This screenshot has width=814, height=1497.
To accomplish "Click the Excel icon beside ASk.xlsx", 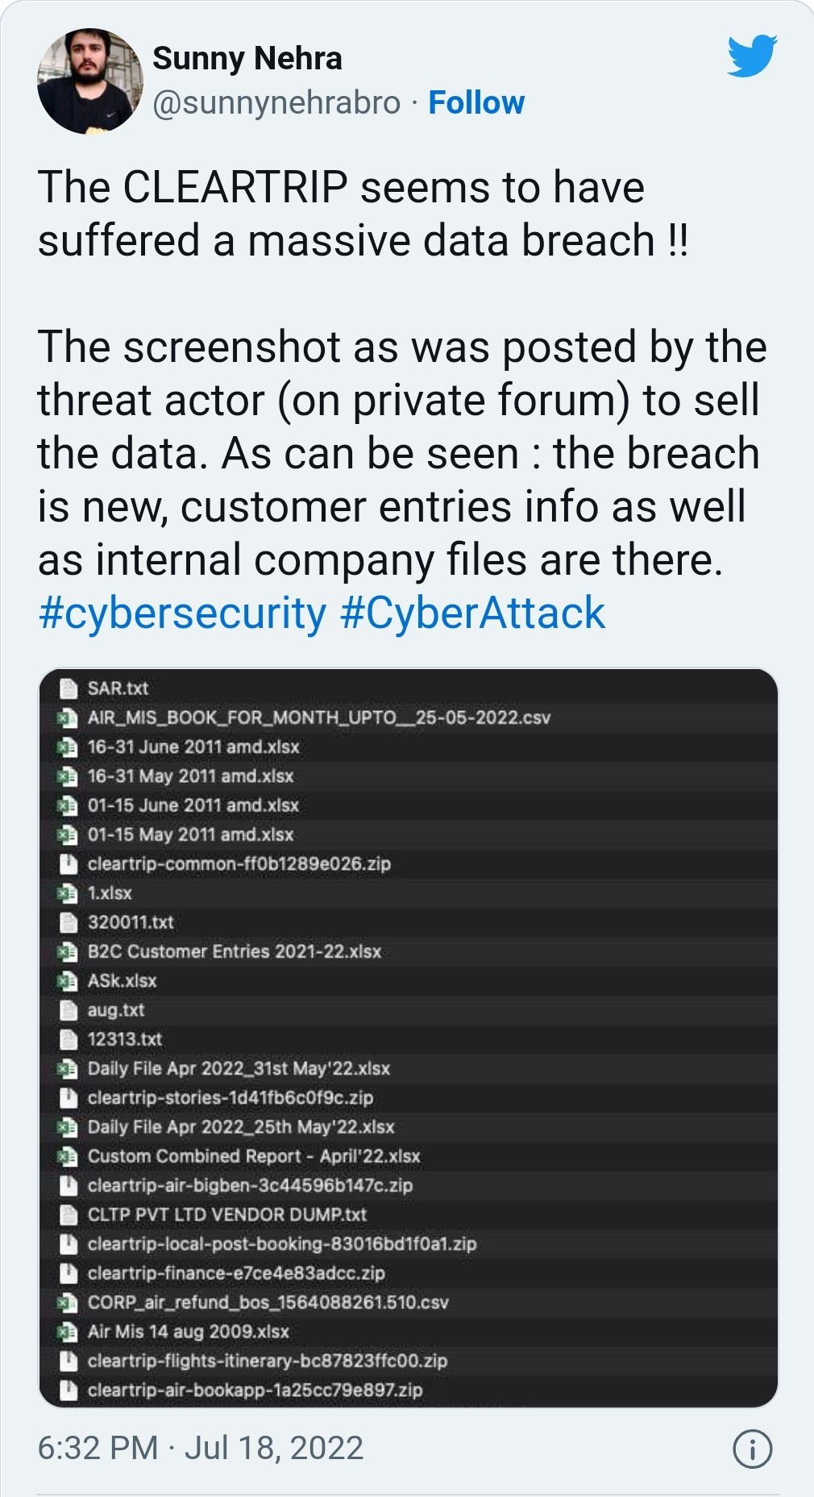I will click(x=68, y=981).
